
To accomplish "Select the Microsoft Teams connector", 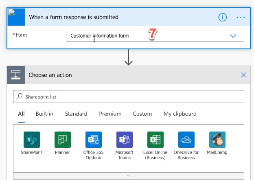I will [125, 140].
